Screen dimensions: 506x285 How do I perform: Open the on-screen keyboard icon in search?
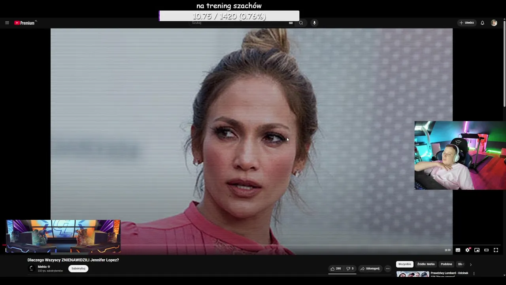[291, 23]
